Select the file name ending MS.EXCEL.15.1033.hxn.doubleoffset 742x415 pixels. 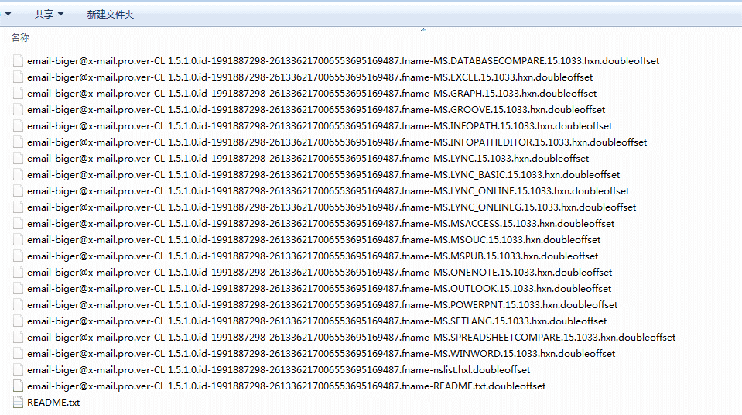click(310, 77)
